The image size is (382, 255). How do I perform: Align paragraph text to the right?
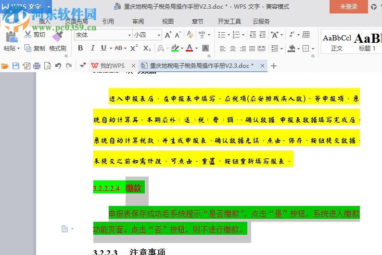pyautogui.click(x=242, y=49)
